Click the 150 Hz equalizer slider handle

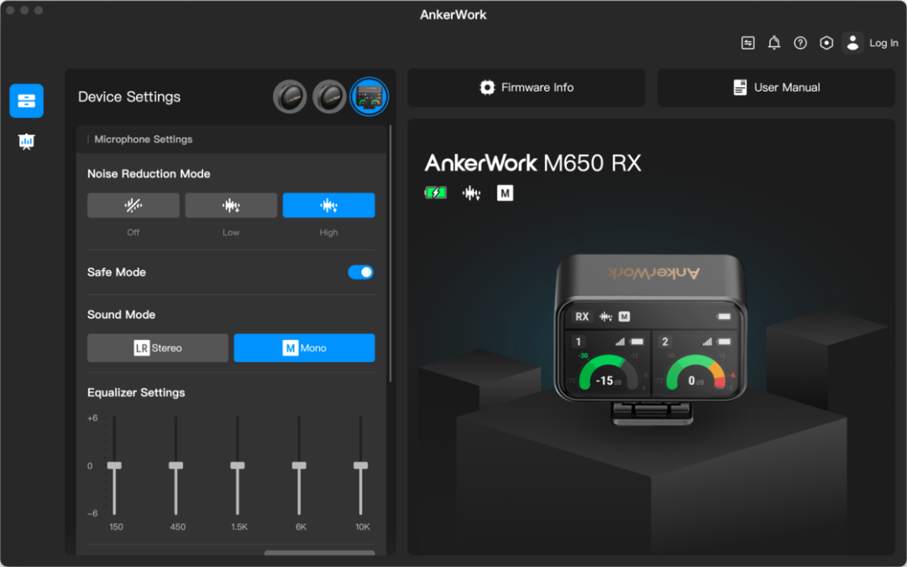tap(114, 465)
